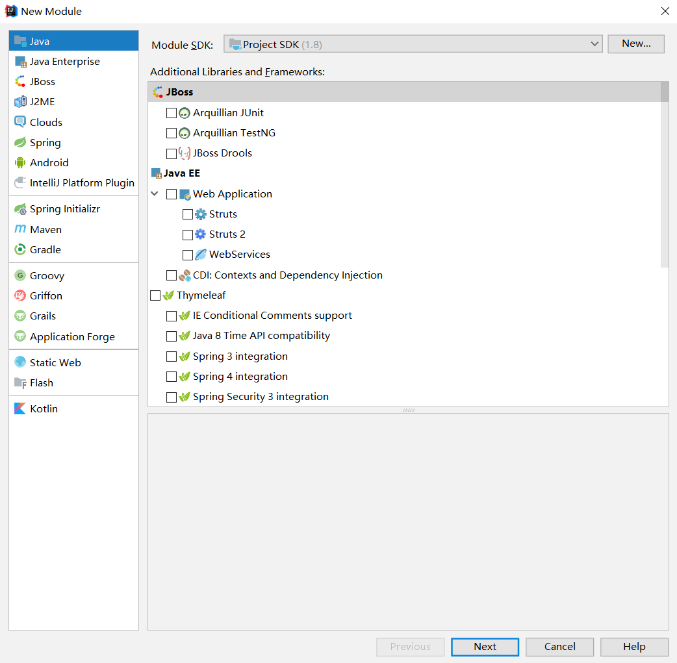Click the Clouds icon
This screenshot has width=677, height=663.
click(x=20, y=122)
